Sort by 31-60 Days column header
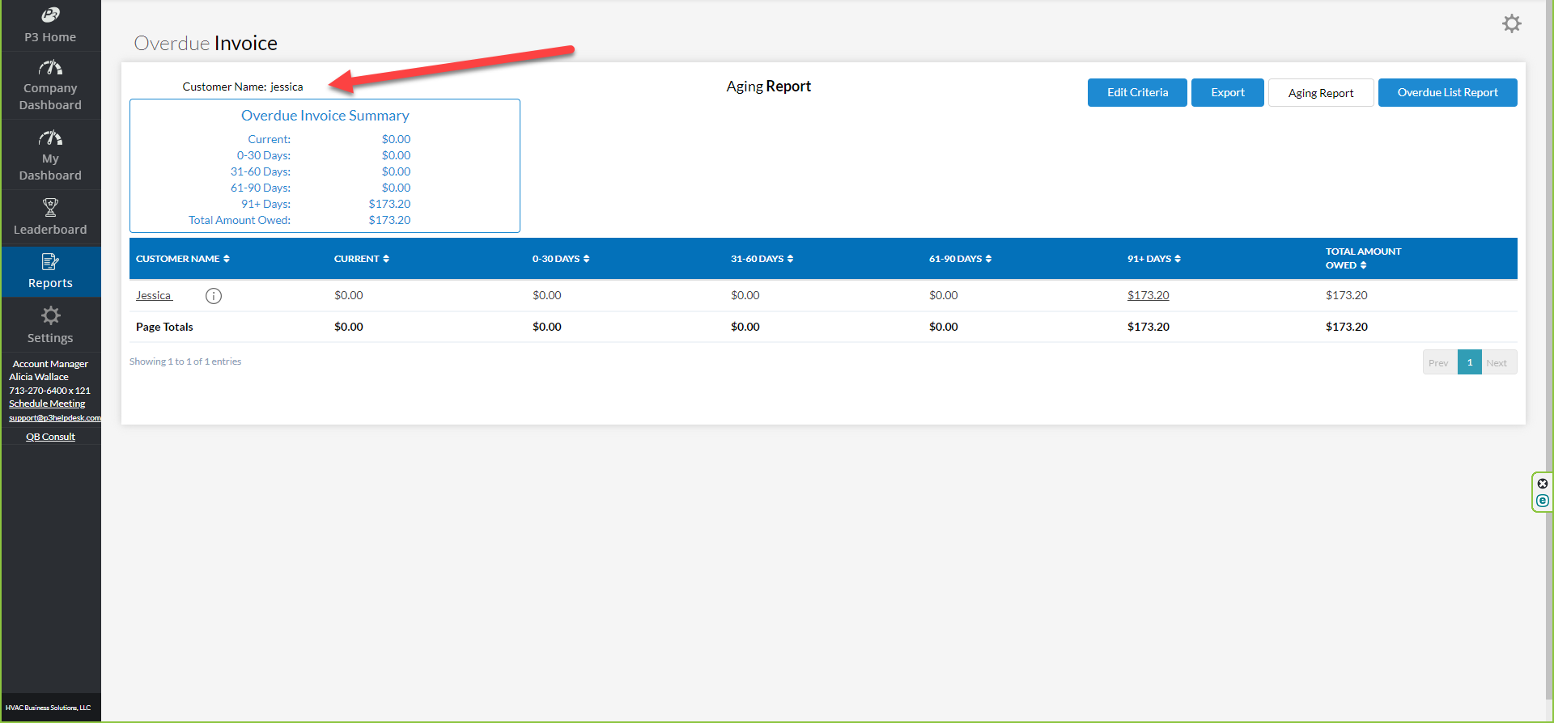 pyautogui.click(x=762, y=259)
